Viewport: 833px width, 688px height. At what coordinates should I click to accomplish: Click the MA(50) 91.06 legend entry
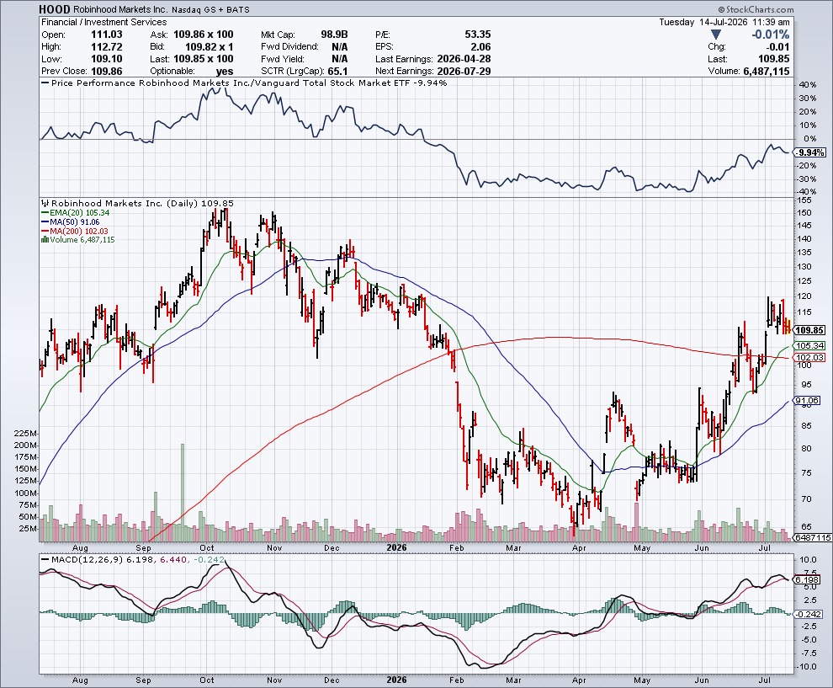pos(71,221)
